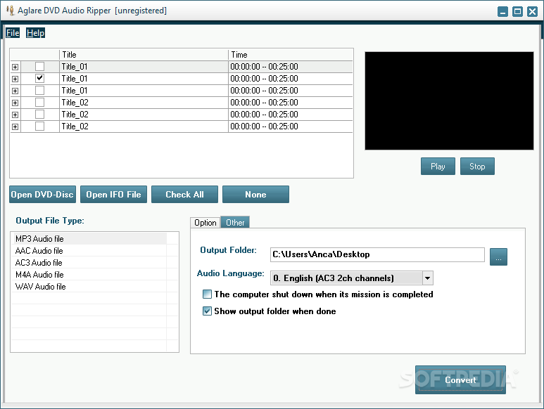The image size is (544, 409).
Task: Choose AAC Audio file output type
Action: (x=90, y=251)
